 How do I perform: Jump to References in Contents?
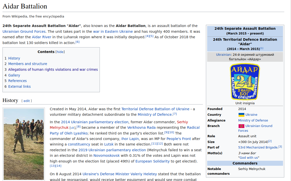tap(17, 81)
